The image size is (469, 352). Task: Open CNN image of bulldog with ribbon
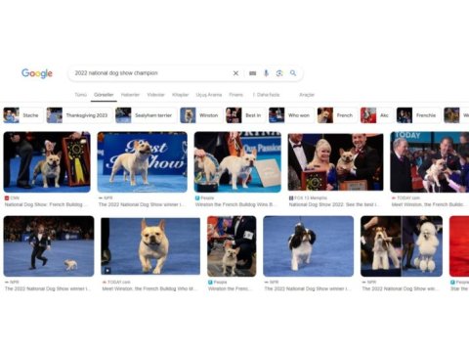(x=47, y=162)
